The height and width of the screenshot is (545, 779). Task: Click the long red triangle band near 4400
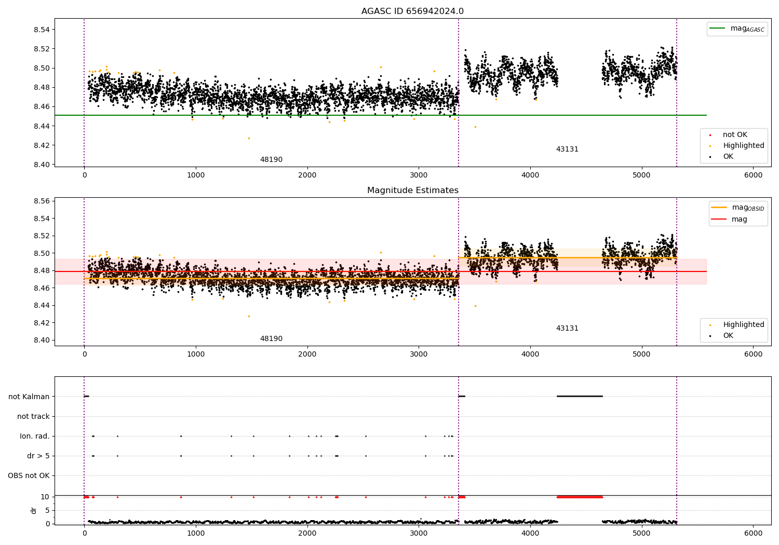(x=580, y=497)
